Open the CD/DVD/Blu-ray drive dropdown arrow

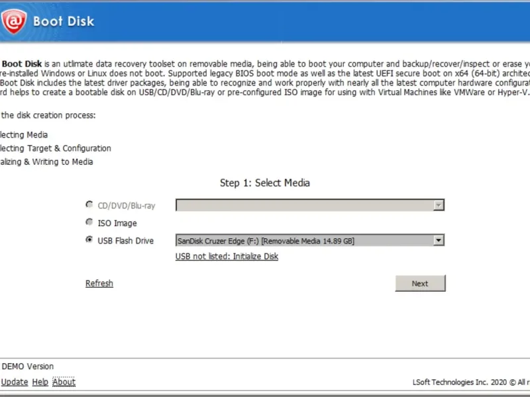click(x=438, y=206)
